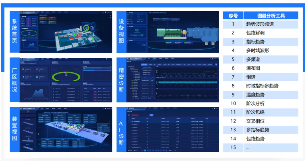Click the blue query button in AI诊断
307x161 pixels.
coord(151,115)
